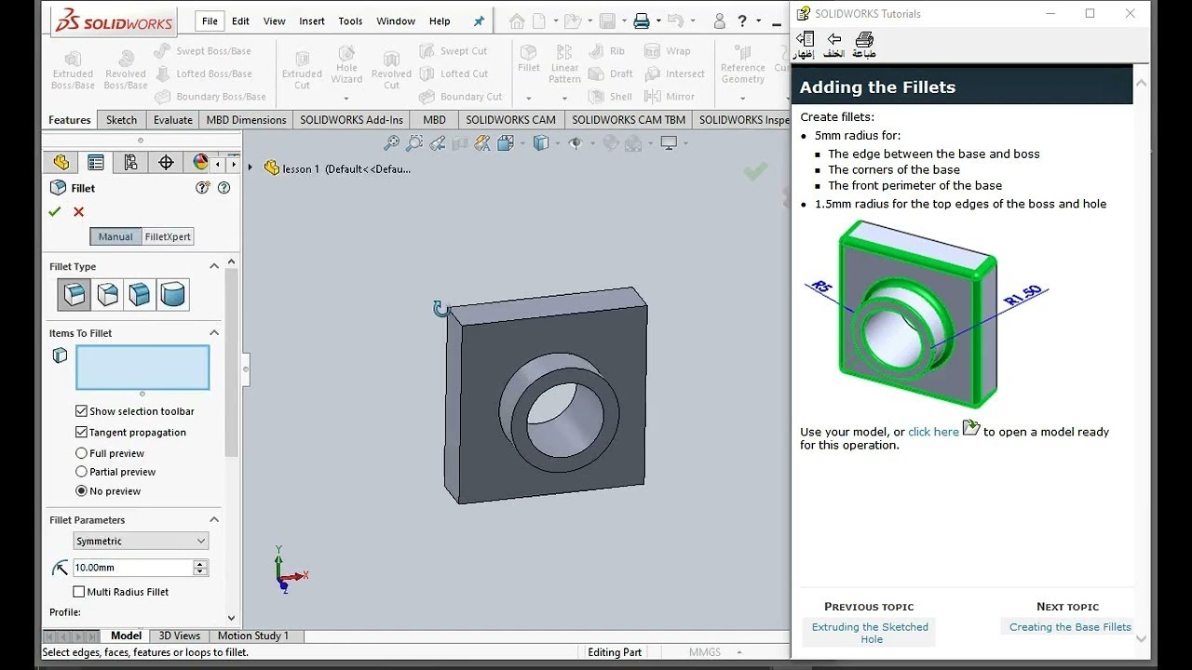Open the Print dropdown arrow

coord(658,20)
